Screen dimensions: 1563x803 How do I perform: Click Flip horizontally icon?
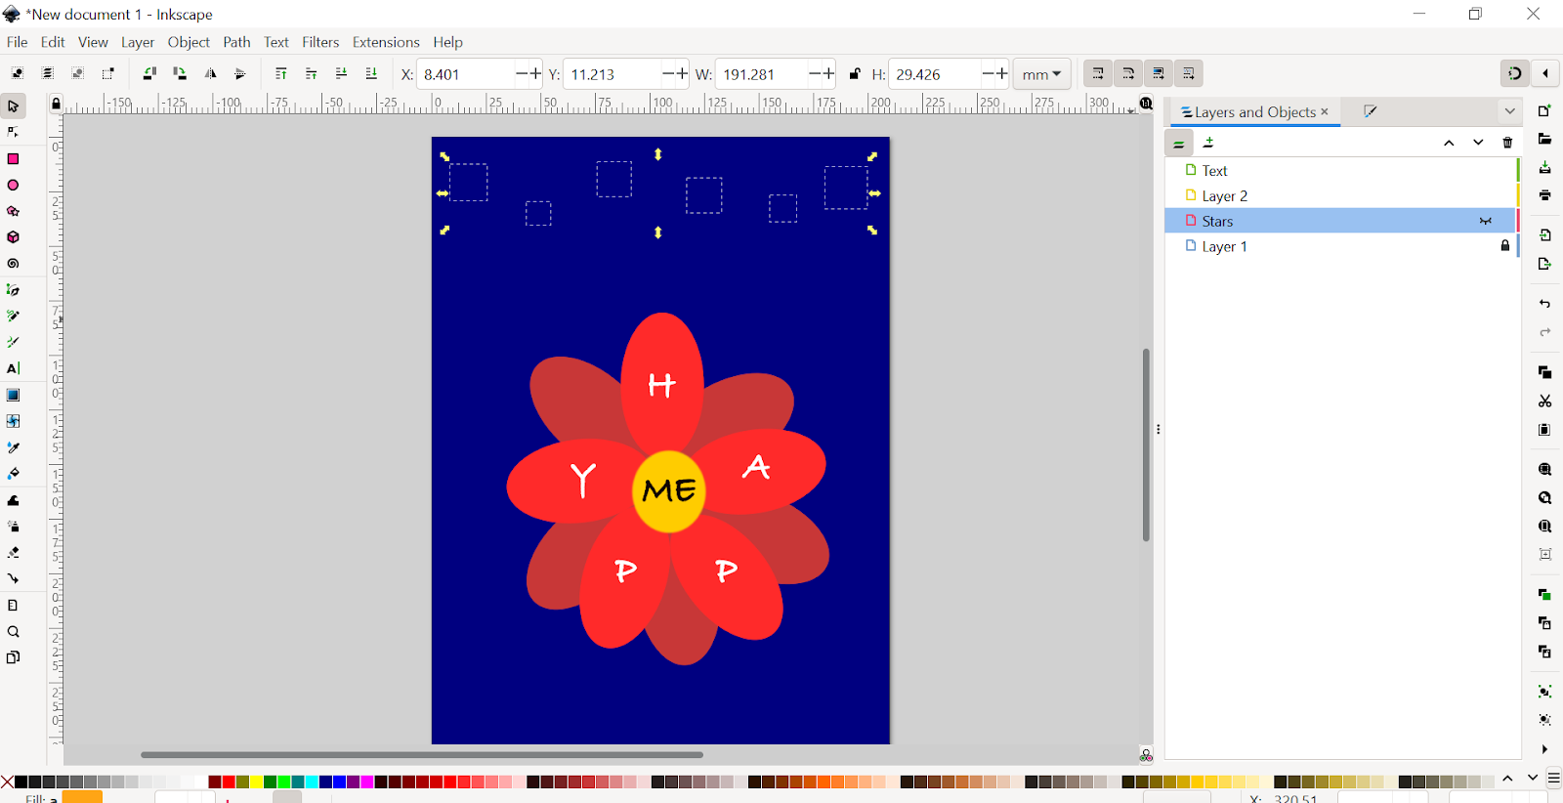point(210,73)
